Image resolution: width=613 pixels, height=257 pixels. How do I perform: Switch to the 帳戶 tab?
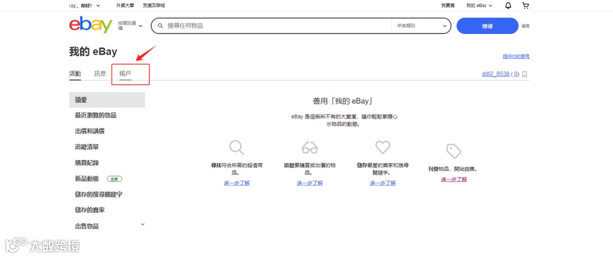(125, 73)
